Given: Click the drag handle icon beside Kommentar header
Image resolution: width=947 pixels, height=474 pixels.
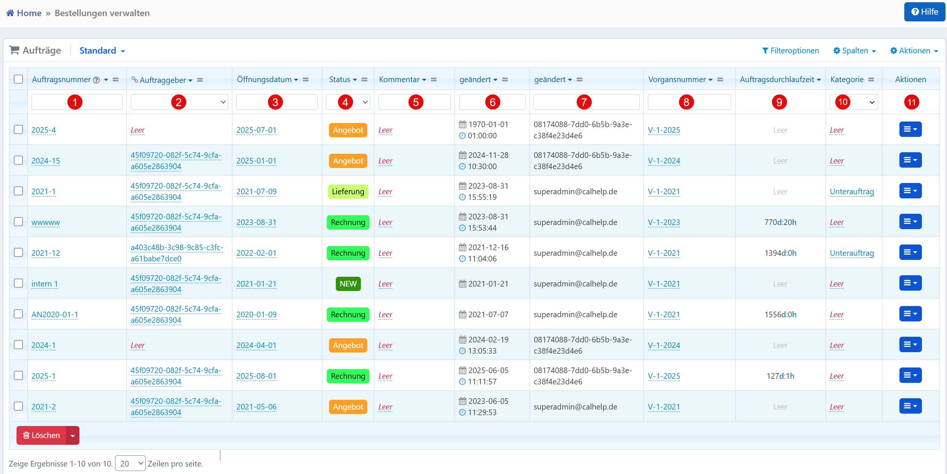Looking at the screenshot, I should 434,79.
